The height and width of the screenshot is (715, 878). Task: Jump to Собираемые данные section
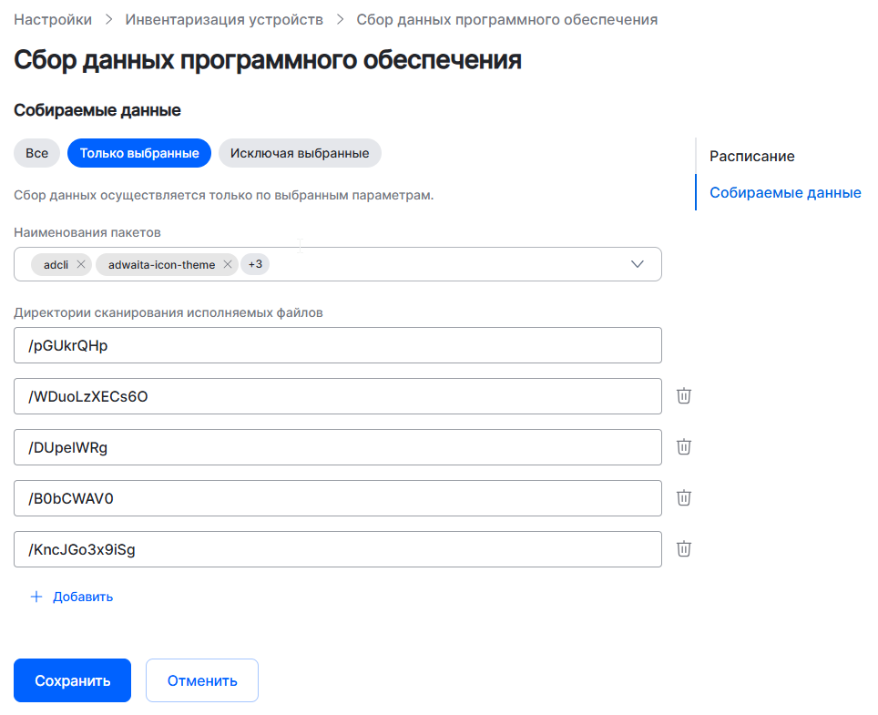785,193
